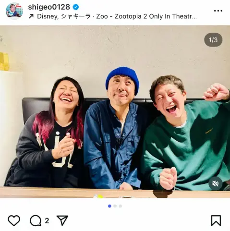Click the truncated audio title ending Theatr…
230x231 pixels.
click(x=146, y=16)
